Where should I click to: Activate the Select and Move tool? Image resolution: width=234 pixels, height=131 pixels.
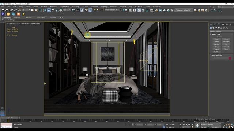[49, 10]
